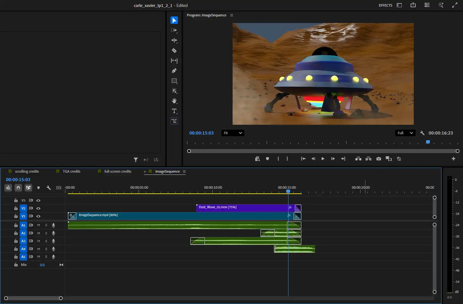Select the Rectangle tool

pyautogui.click(x=174, y=81)
